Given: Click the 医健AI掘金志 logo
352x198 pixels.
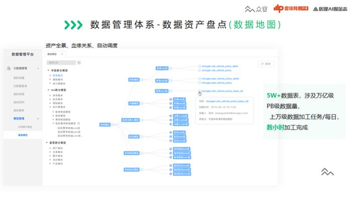Looking at the screenshot, I should pyautogui.click(x=330, y=9).
